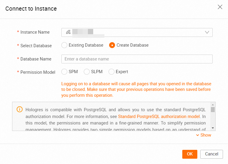Choose the Create Database radio option
The height and width of the screenshot is (164, 228).
(x=112, y=45)
